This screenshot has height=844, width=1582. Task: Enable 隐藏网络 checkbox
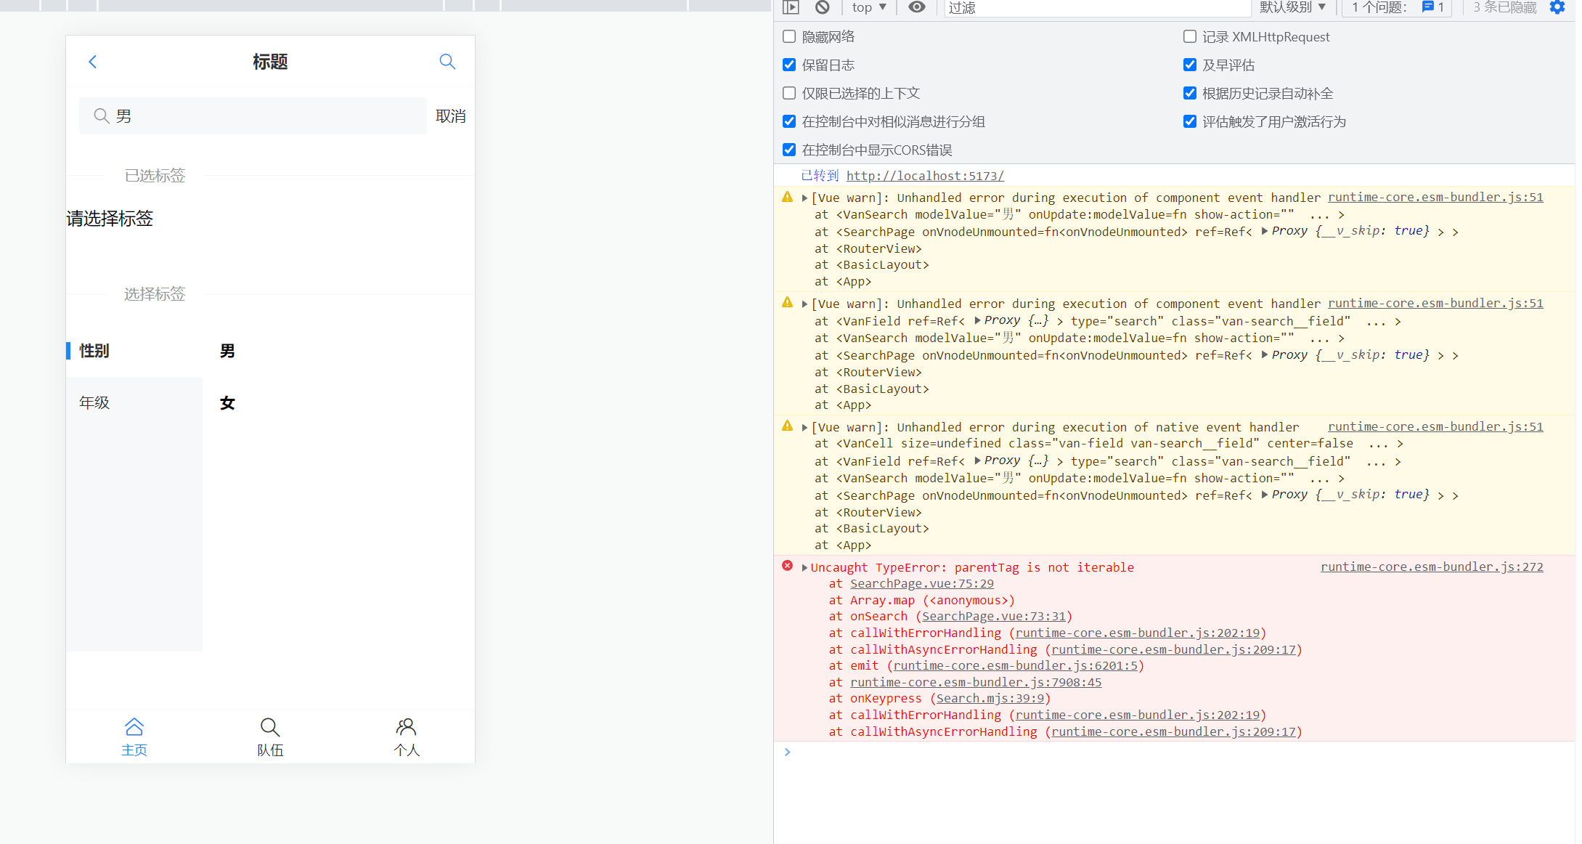pos(789,36)
